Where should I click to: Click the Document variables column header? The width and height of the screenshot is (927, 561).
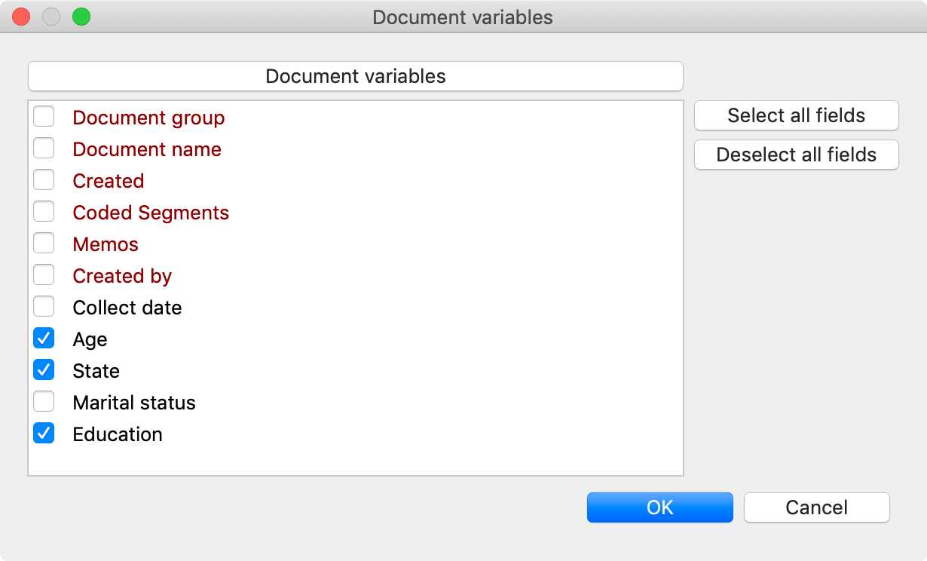click(x=355, y=76)
